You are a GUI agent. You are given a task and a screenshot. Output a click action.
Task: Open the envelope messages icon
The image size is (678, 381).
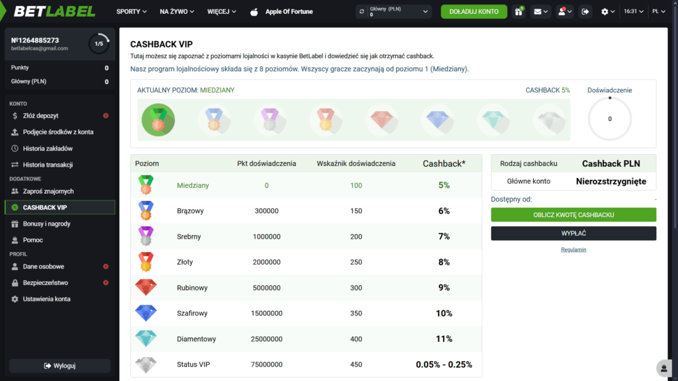point(541,11)
